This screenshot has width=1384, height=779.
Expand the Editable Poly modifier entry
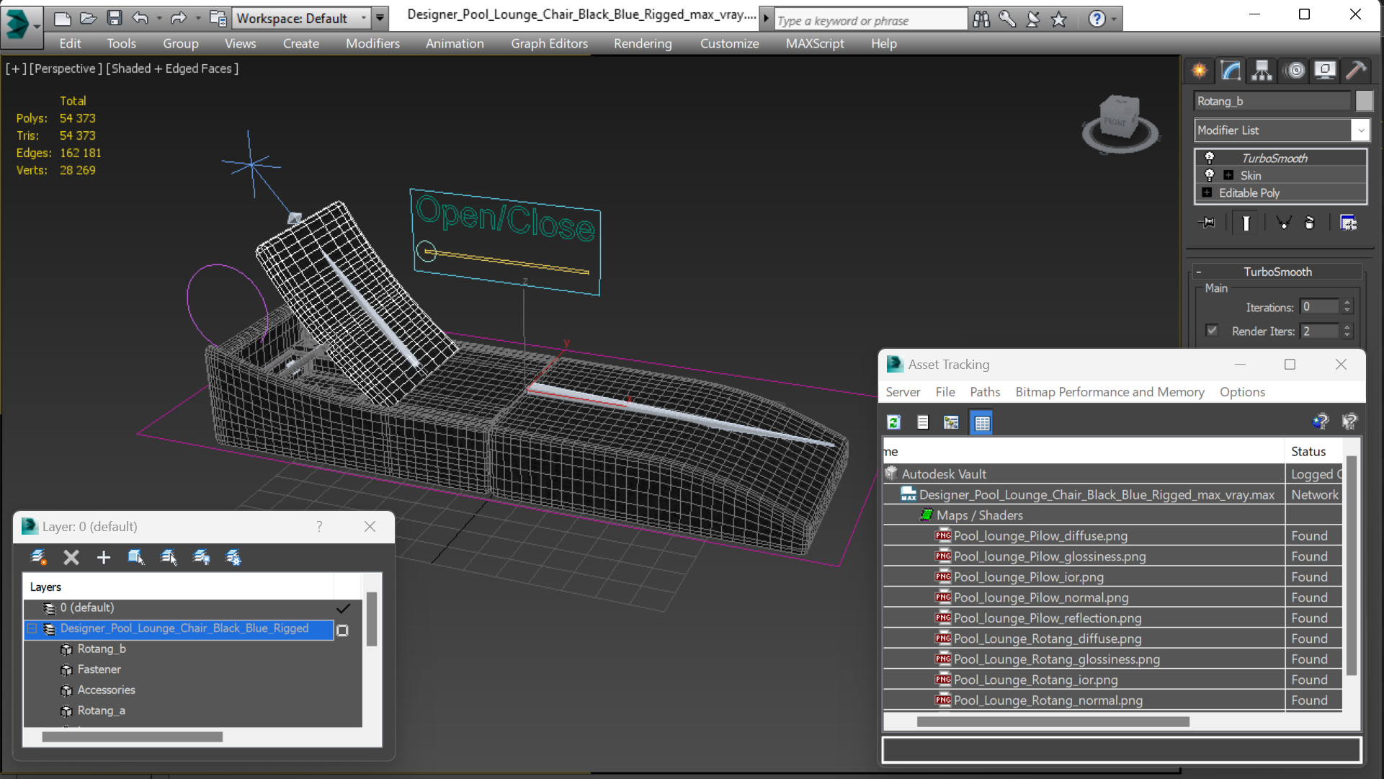pos(1207,192)
